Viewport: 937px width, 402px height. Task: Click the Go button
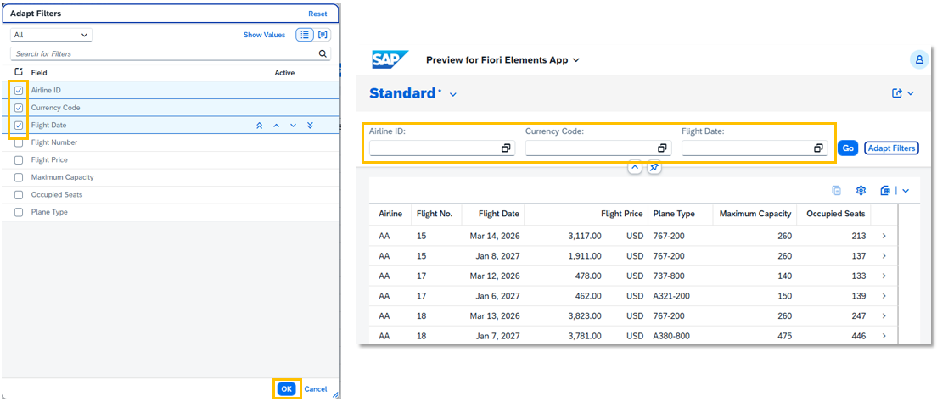(848, 148)
